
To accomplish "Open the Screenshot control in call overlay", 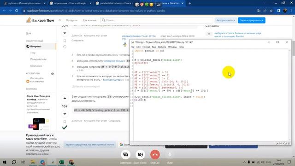I will point(125,154).
